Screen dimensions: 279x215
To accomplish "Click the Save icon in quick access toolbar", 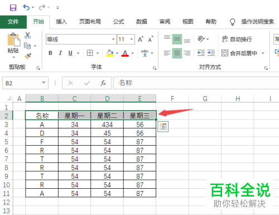I will [x=13, y=8].
